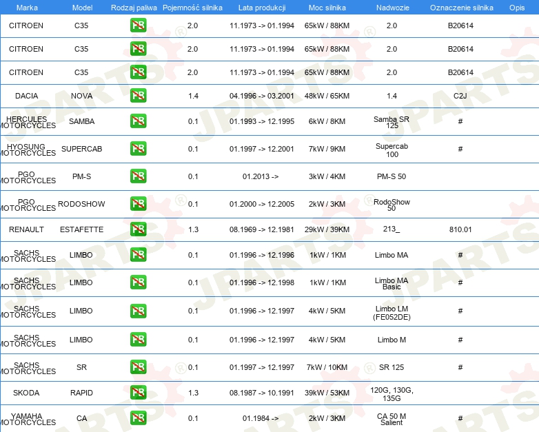The image size is (539, 432).
Task: Click the Limbo M body cell
Action: 392,340
